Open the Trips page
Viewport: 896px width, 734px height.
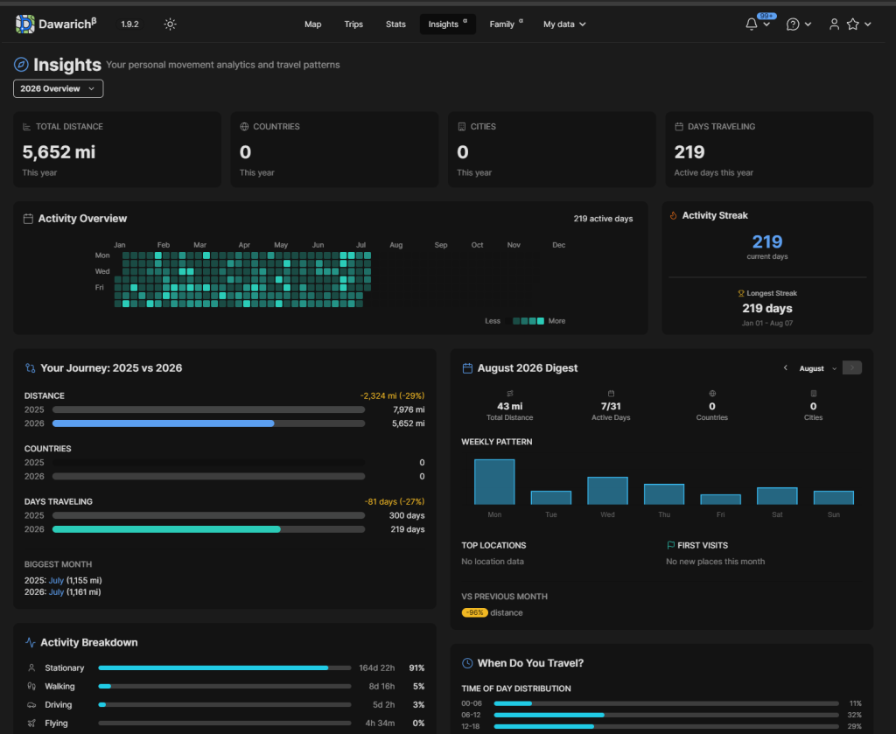click(353, 24)
